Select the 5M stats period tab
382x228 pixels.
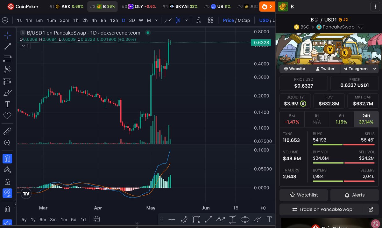(292, 119)
